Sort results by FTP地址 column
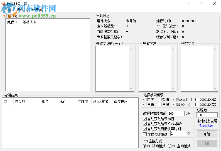 pyautogui.click(x=27, y=101)
